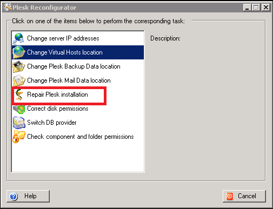This screenshot has width=273, height=209.
Task: Click the globe icon for server IP addresses
Action: (18, 38)
